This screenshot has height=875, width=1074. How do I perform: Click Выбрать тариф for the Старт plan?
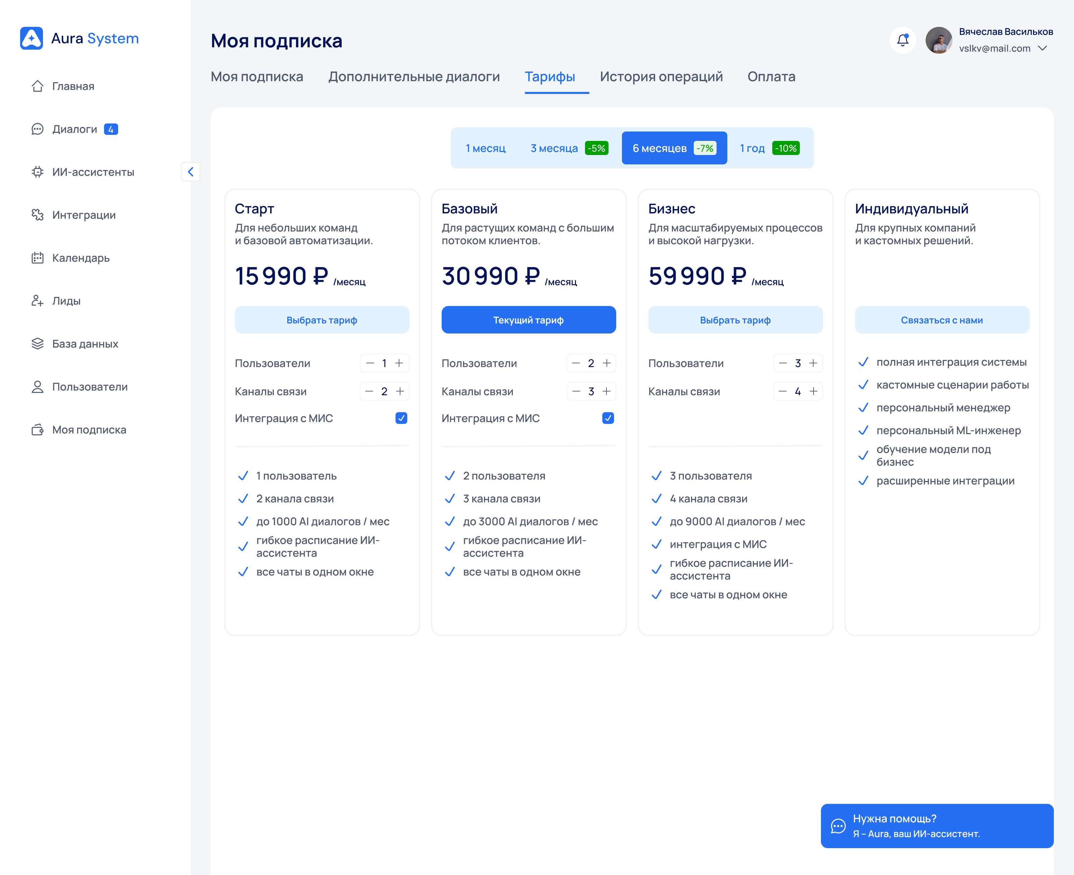tap(322, 320)
